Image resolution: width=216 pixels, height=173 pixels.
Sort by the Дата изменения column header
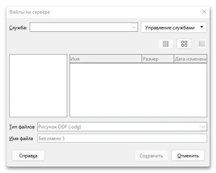191,59
